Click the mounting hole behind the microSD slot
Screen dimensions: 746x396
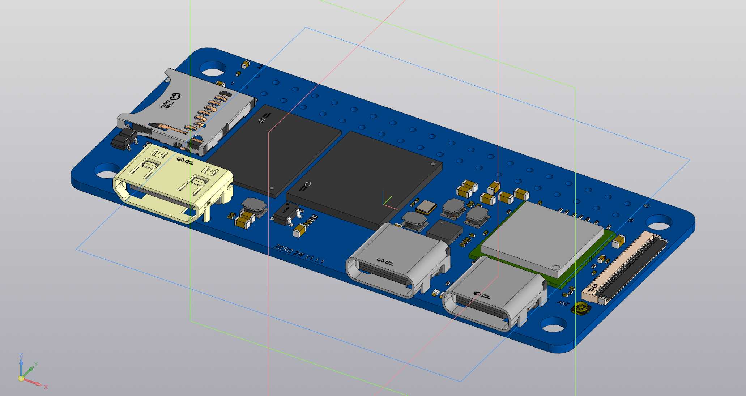213,68
